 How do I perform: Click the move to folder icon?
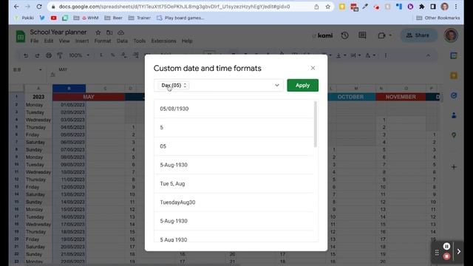pos(109,33)
